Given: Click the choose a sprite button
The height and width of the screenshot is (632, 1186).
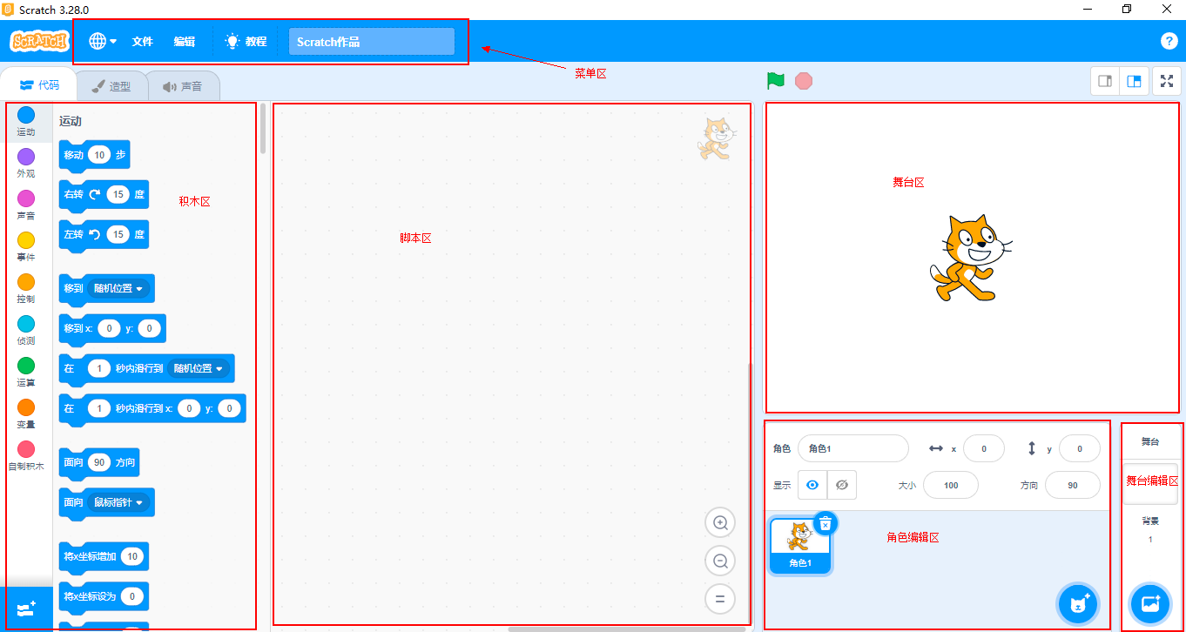Looking at the screenshot, I should [x=1080, y=602].
